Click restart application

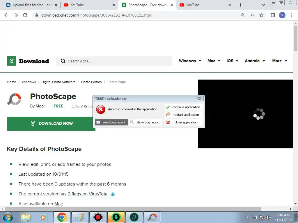[183, 115]
